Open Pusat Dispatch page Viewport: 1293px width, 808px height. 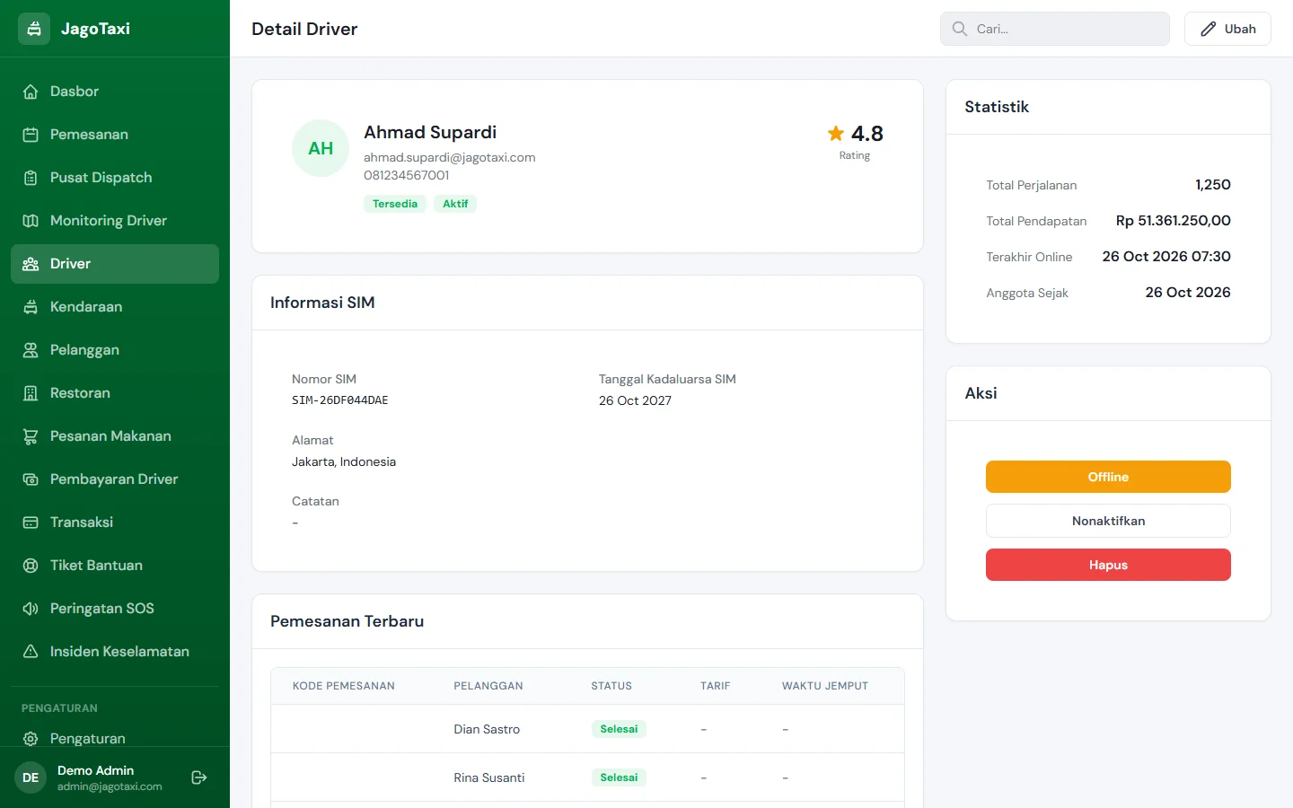coord(115,178)
